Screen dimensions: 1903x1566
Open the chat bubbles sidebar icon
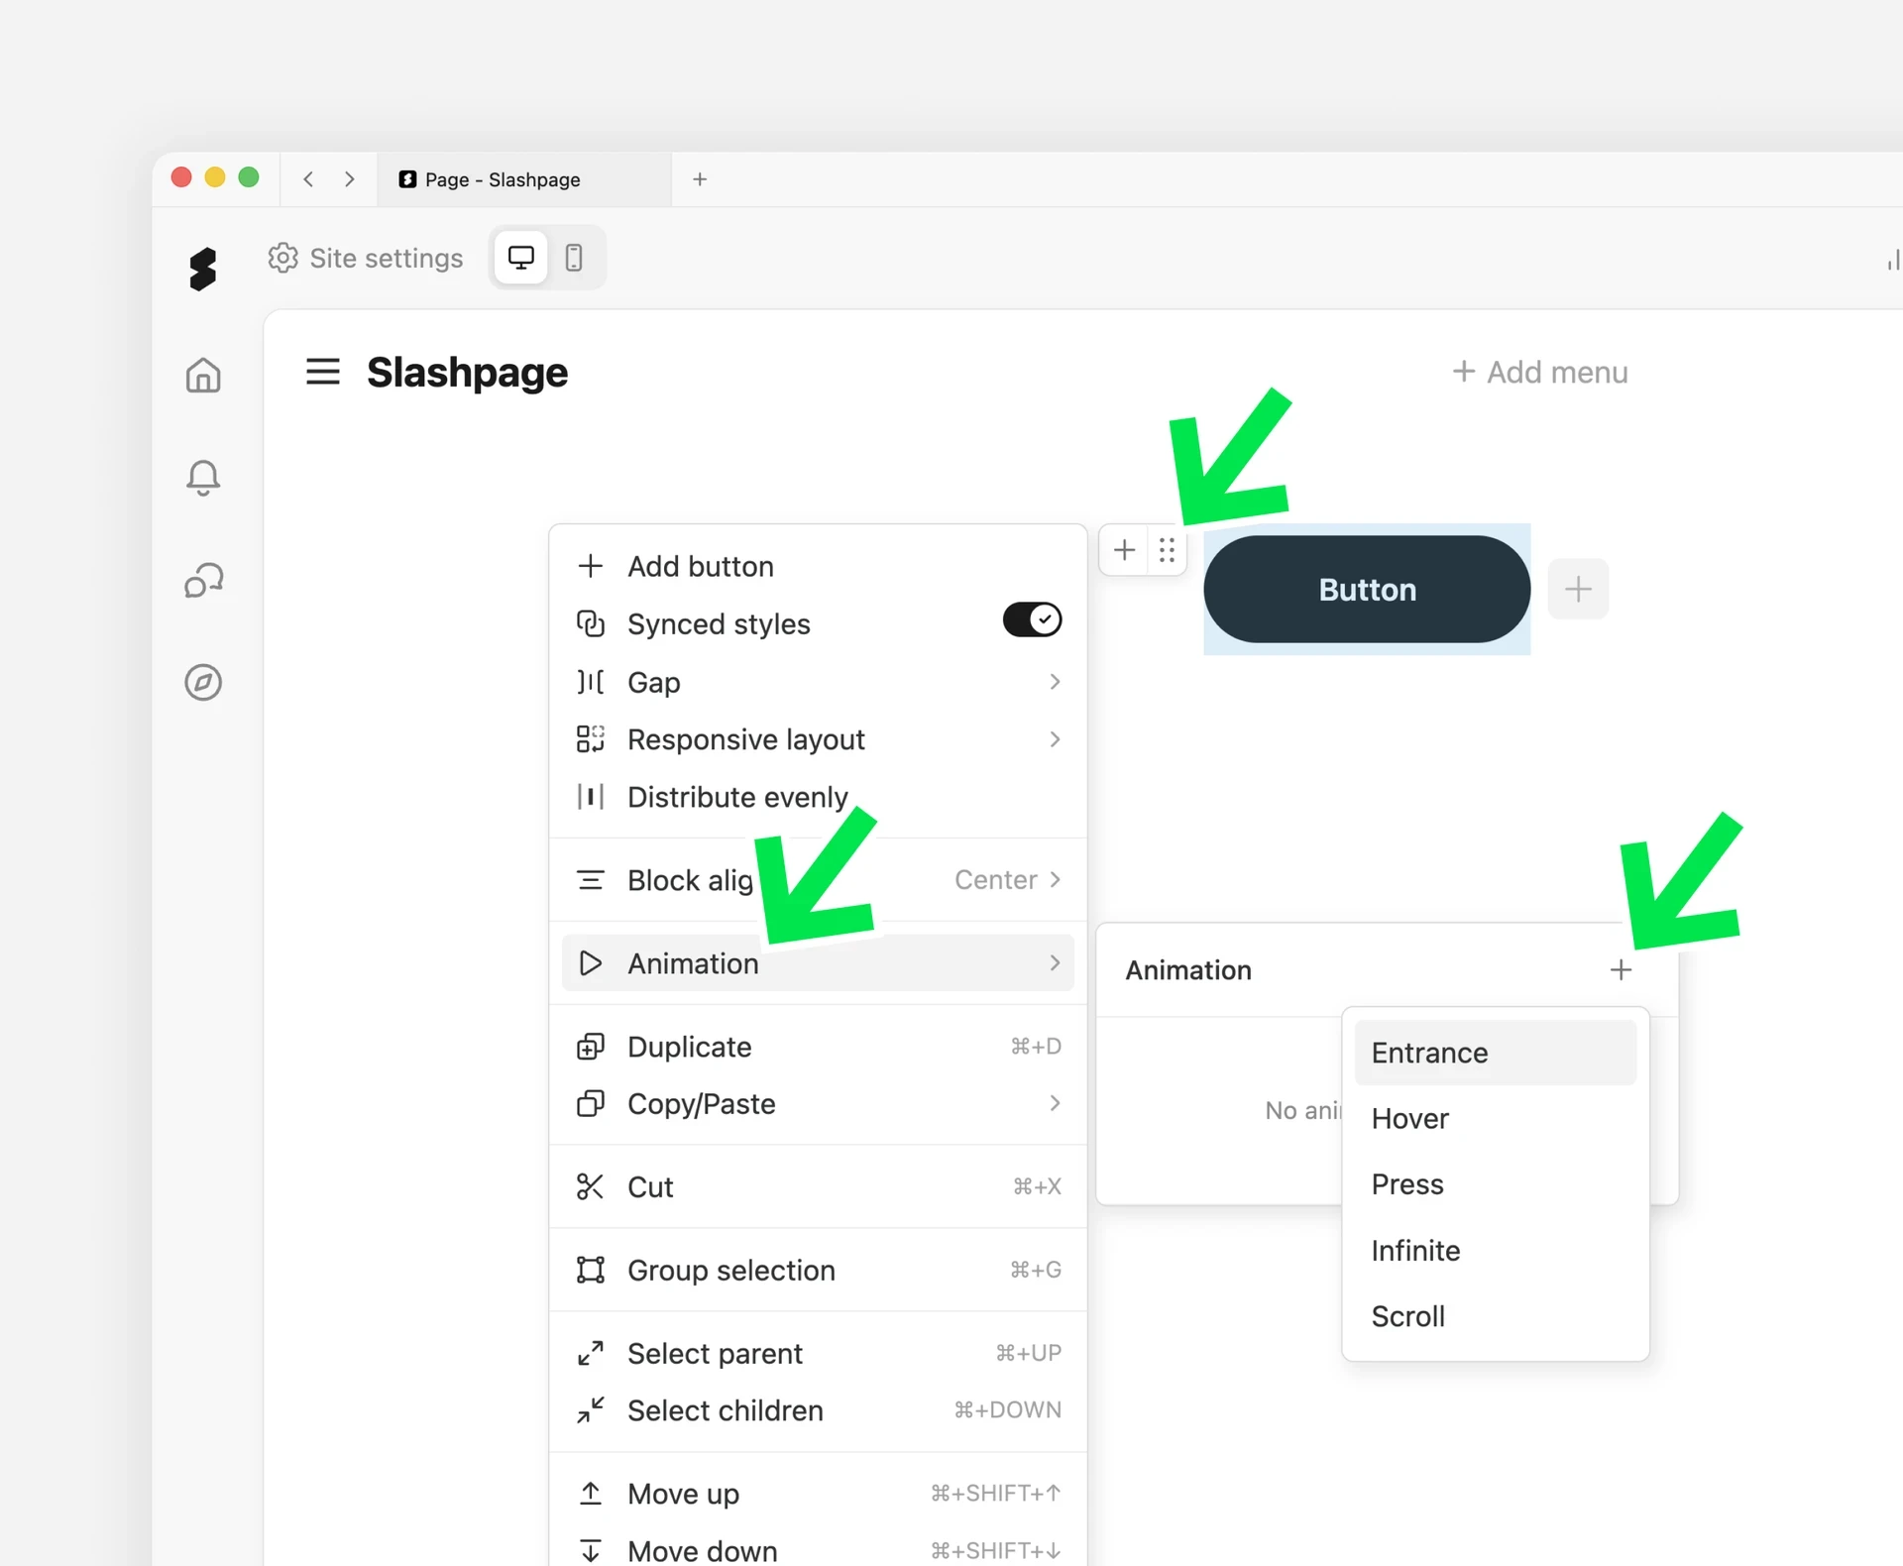[203, 580]
